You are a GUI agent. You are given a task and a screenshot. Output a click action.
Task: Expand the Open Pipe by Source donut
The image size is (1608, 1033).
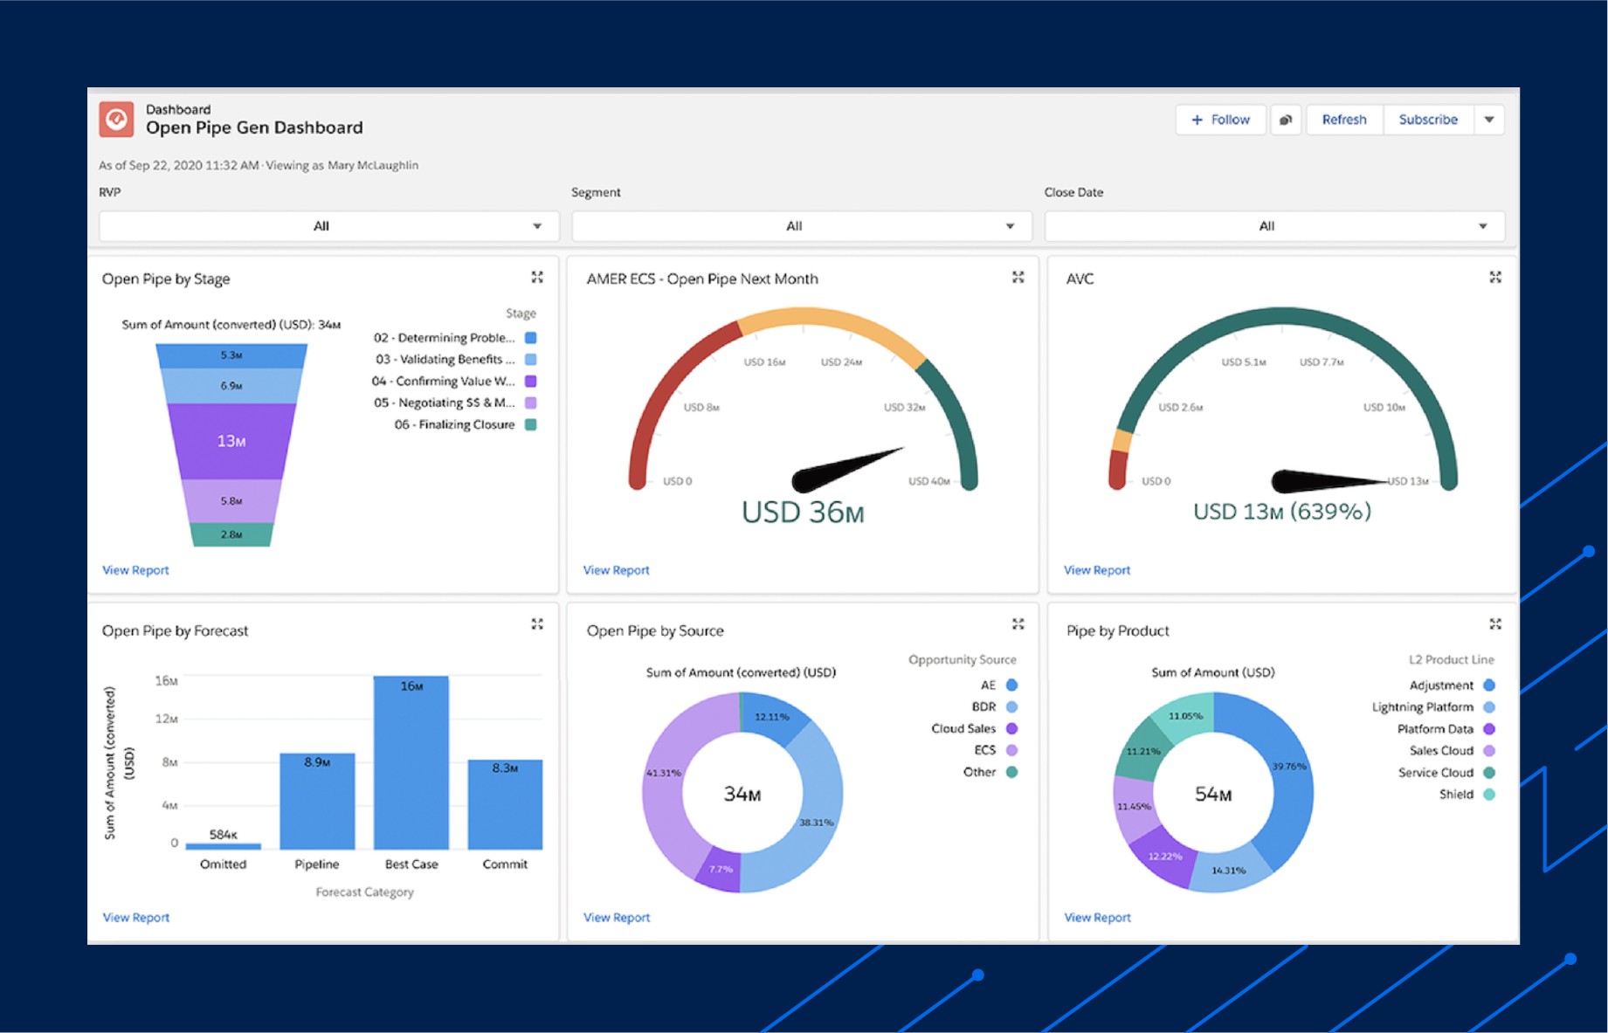1018,623
